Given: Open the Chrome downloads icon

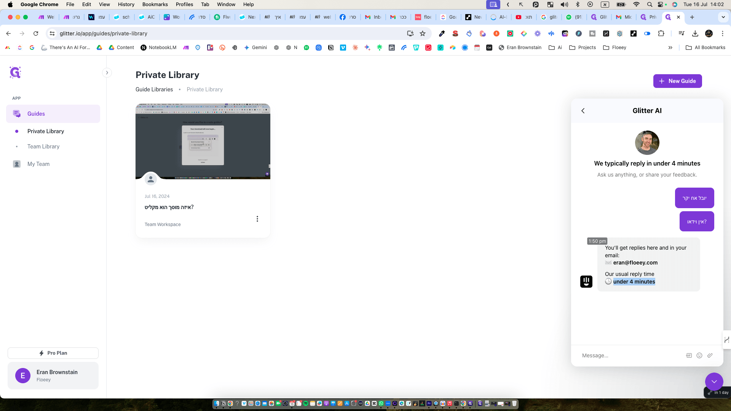Looking at the screenshot, I should coord(695,33).
